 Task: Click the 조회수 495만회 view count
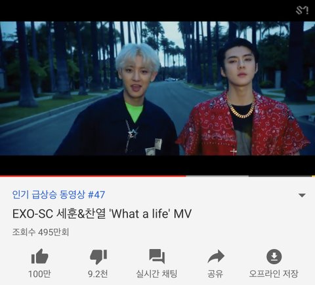[x=41, y=232]
